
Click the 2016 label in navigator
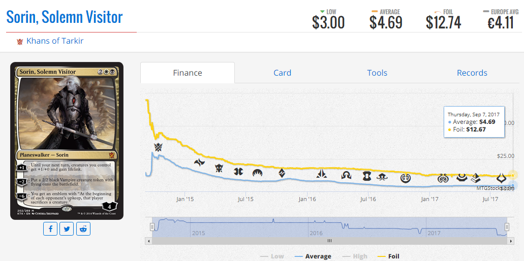(x=316, y=233)
